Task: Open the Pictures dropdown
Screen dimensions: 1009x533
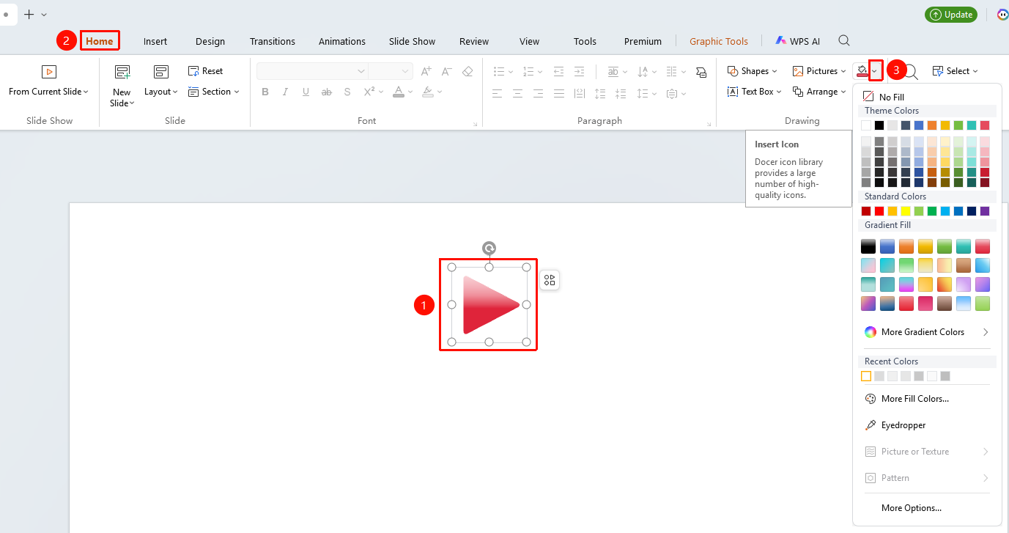Action: pos(819,71)
